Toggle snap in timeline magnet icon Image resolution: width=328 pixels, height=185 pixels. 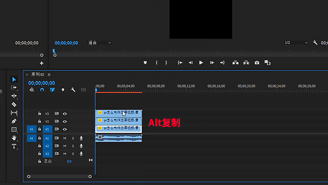[42, 90]
